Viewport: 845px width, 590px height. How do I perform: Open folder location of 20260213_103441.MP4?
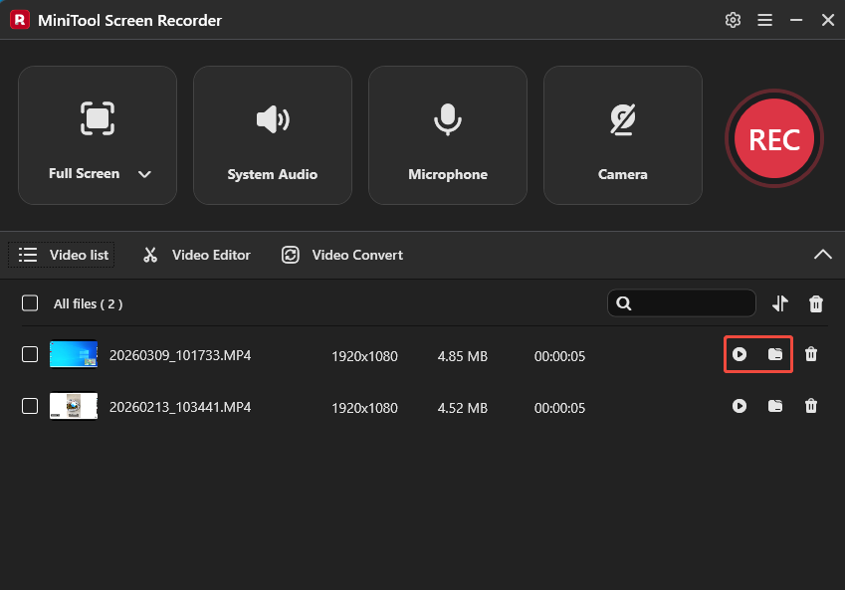[775, 407]
